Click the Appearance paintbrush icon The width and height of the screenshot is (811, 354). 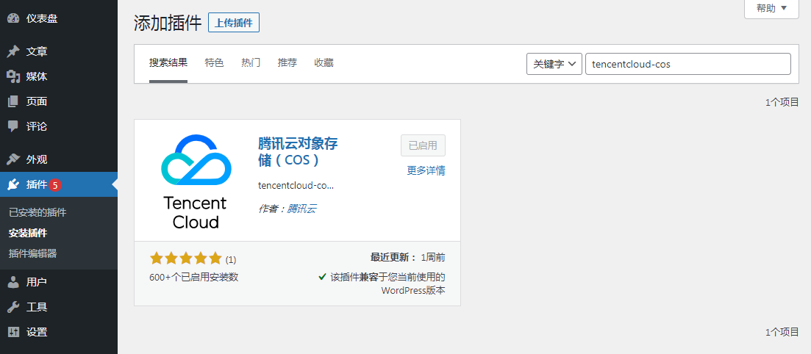click(13, 159)
